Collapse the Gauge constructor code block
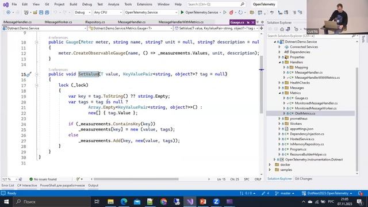Screen dimensions: 368x207 tap(36, 42)
